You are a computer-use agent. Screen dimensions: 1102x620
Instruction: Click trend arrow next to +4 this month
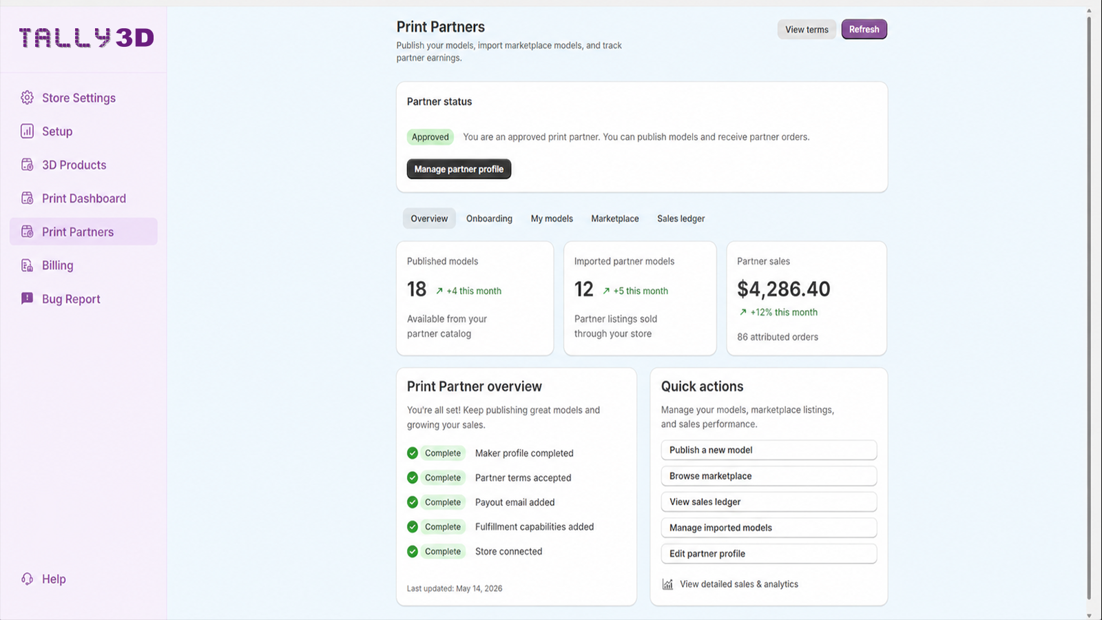point(439,291)
